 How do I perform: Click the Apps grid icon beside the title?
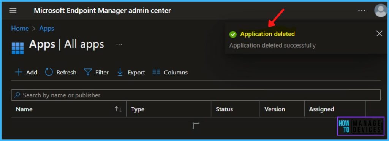point(18,48)
